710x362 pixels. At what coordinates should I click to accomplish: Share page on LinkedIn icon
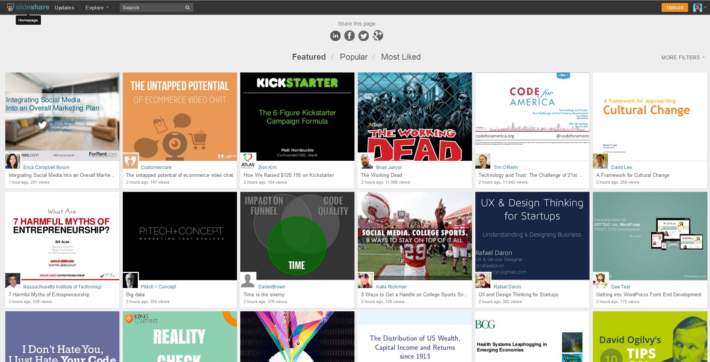[x=335, y=36]
